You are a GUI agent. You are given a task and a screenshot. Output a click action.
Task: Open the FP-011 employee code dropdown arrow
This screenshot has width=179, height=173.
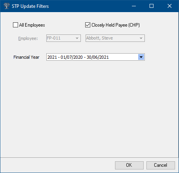coord(77,38)
